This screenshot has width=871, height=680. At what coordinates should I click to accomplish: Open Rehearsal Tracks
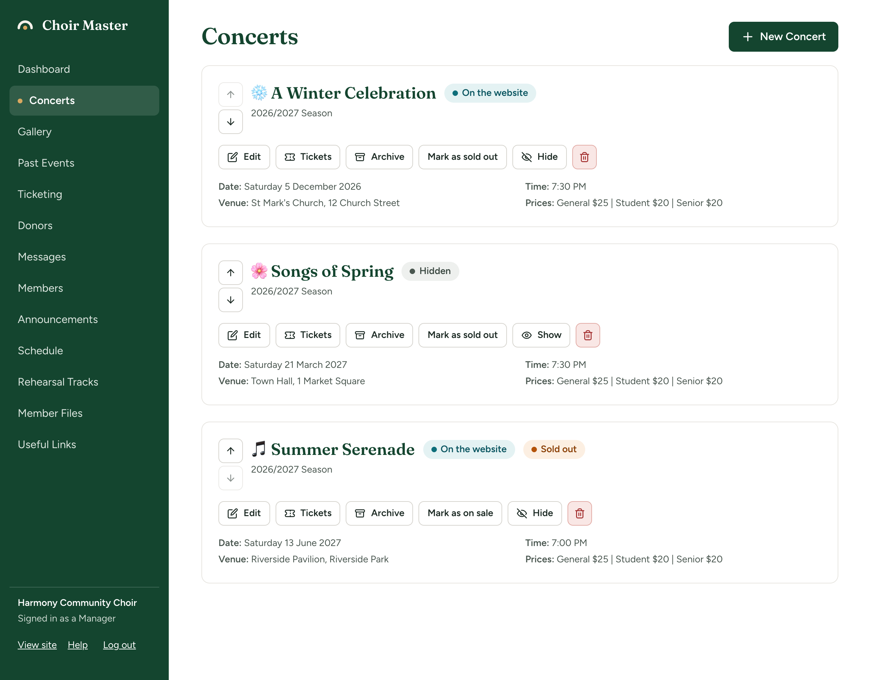point(84,382)
